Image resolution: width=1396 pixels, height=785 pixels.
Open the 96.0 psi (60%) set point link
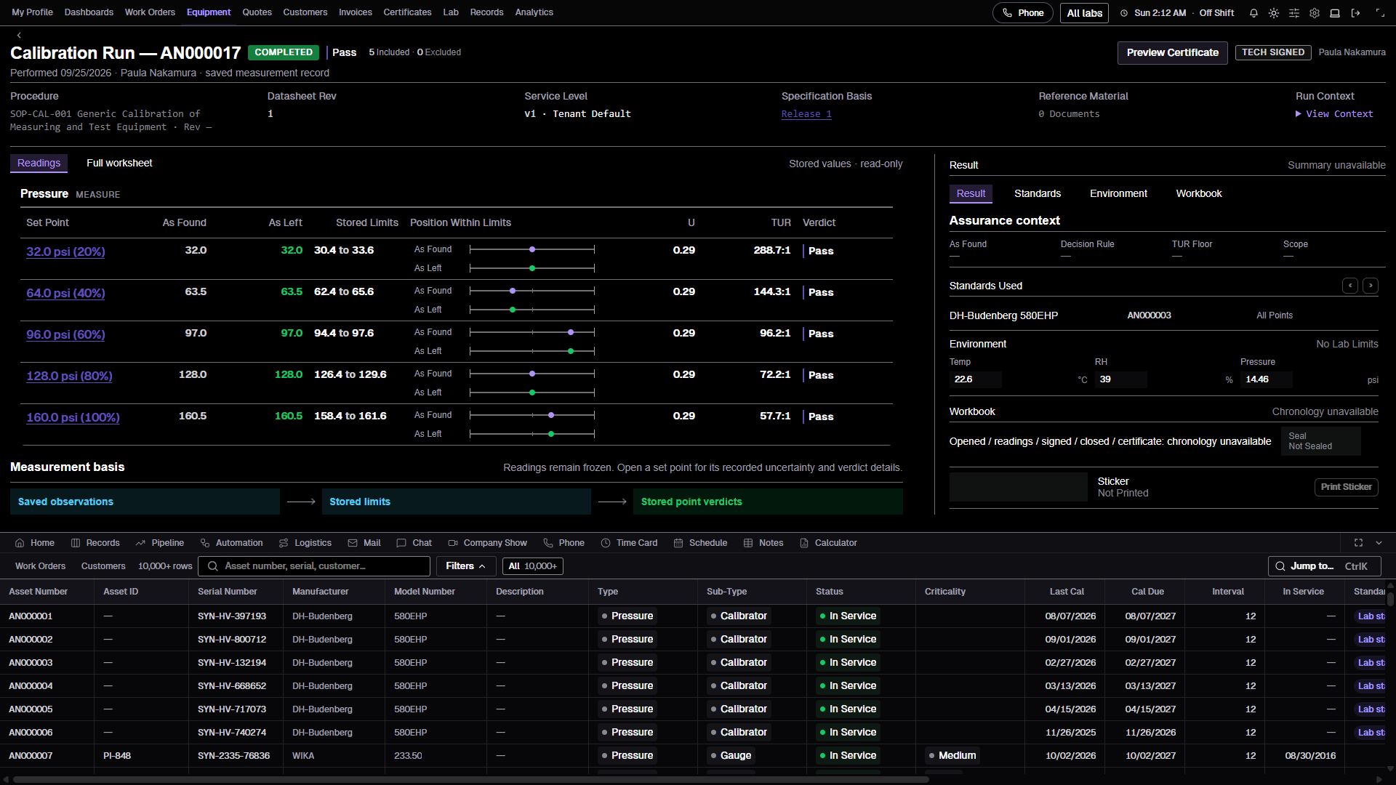[x=65, y=335]
